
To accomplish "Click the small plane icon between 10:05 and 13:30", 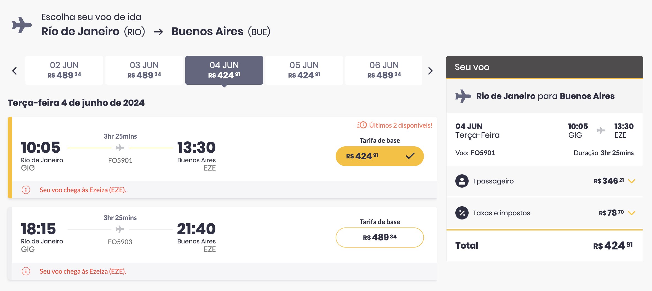I will click(x=120, y=148).
